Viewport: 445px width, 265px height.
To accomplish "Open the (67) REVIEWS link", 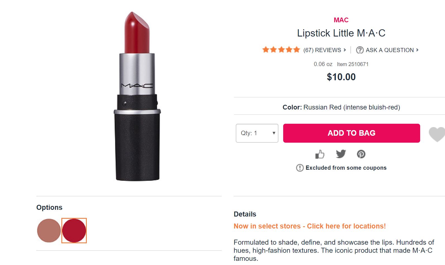I will pyautogui.click(x=322, y=50).
